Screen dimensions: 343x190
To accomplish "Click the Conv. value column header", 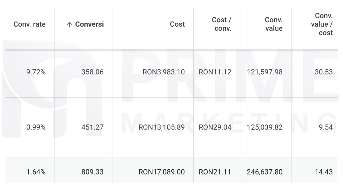I will coord(273,24).
